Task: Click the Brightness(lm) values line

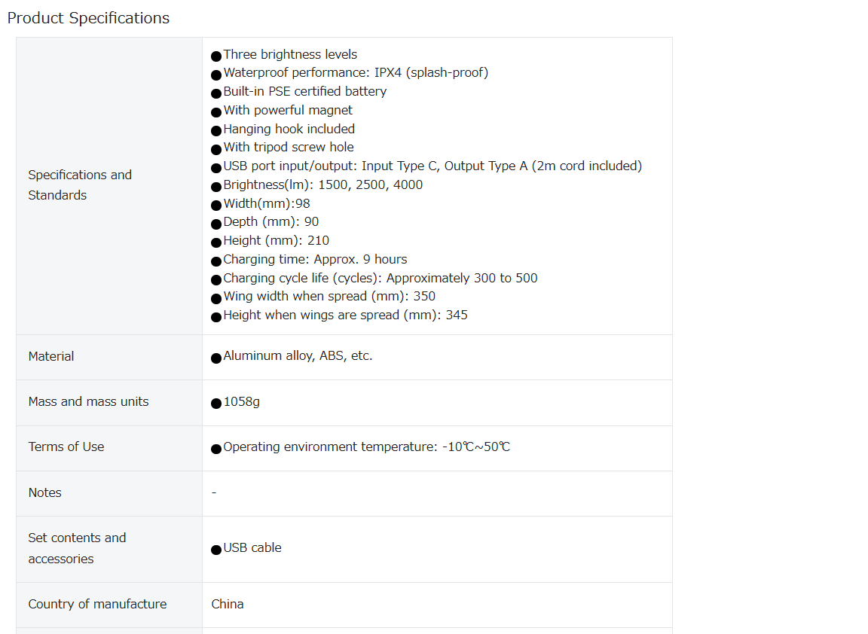Action: (x=322, y=184)
